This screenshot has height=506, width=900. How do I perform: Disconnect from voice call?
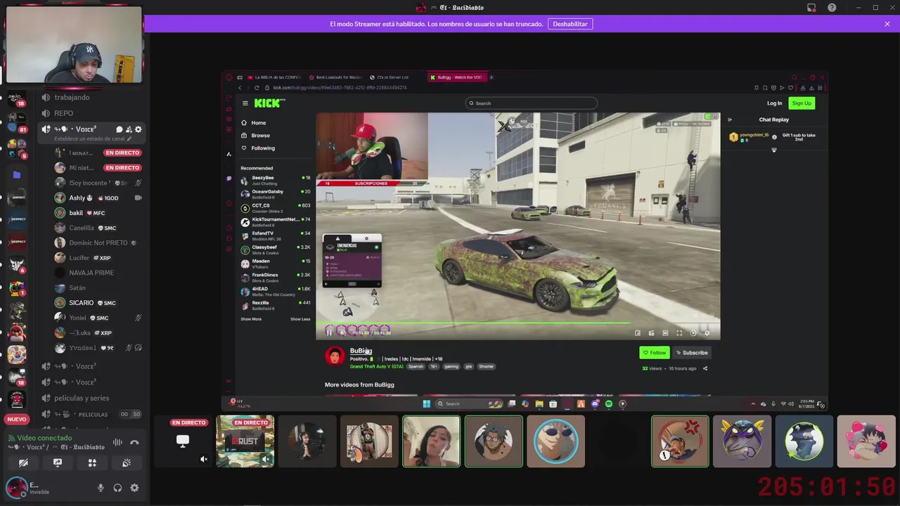click(134, 442)
